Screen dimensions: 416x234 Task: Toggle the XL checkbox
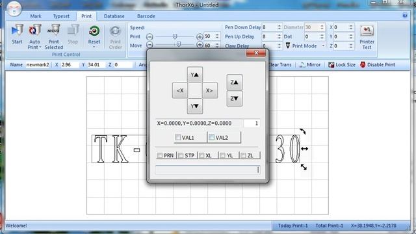[201, 155]
